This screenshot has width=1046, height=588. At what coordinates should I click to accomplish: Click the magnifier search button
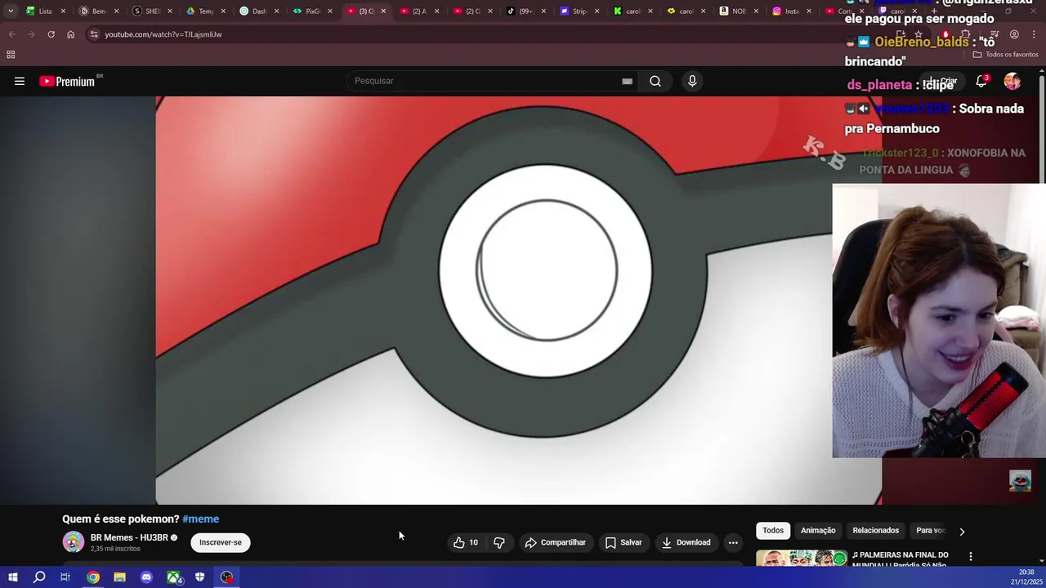coord(655,81)
